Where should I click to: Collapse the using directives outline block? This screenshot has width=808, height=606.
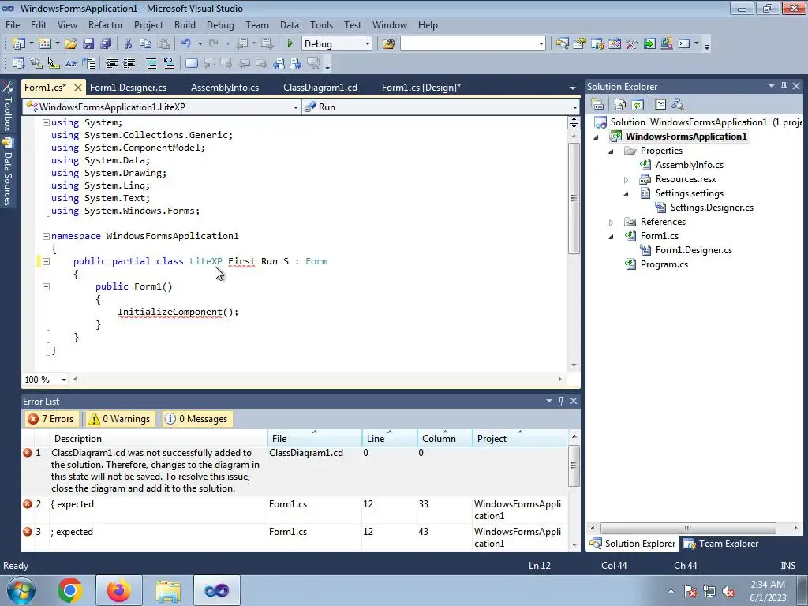click(46, 122)
